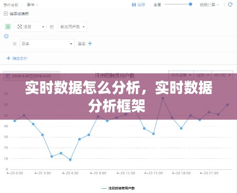Click the 查看 label text
The image size is (237, 193).
coord(81,43)
